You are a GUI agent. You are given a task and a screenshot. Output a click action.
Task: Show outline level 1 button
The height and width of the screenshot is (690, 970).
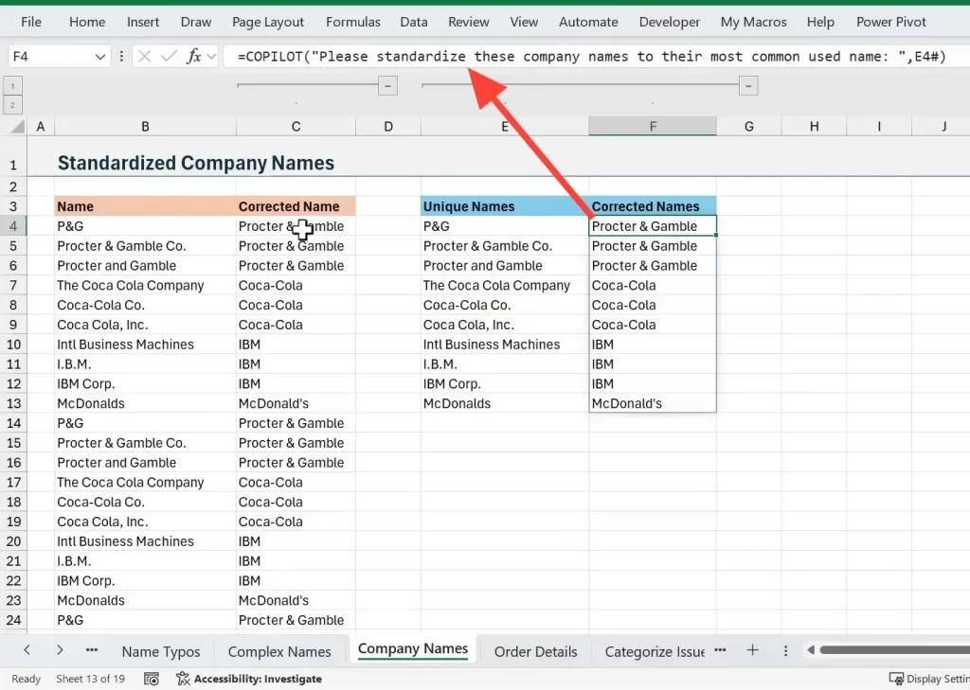pos(13,86)
